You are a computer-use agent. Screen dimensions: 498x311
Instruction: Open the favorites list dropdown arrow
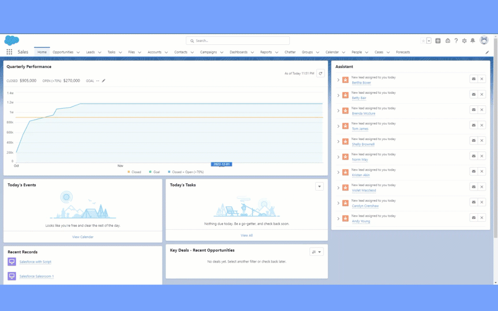click(x=429, y=41)
